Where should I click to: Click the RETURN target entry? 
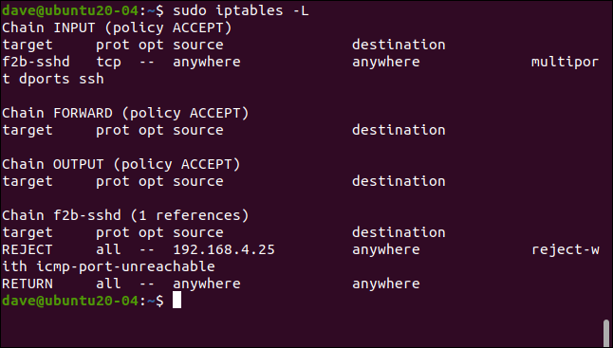pos(27,284)
